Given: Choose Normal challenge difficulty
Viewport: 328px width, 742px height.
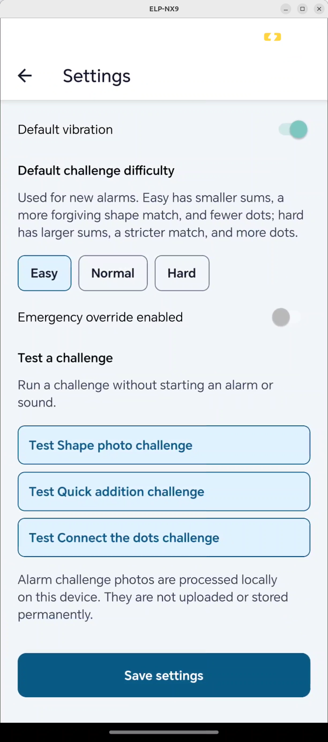Looking at the screenshot, I should (x=113, y=273).
